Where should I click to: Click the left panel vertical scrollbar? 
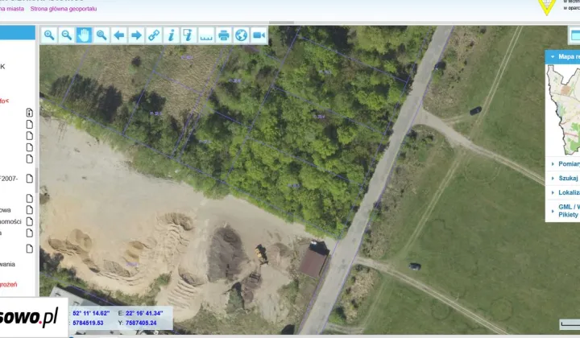[36, 180]
